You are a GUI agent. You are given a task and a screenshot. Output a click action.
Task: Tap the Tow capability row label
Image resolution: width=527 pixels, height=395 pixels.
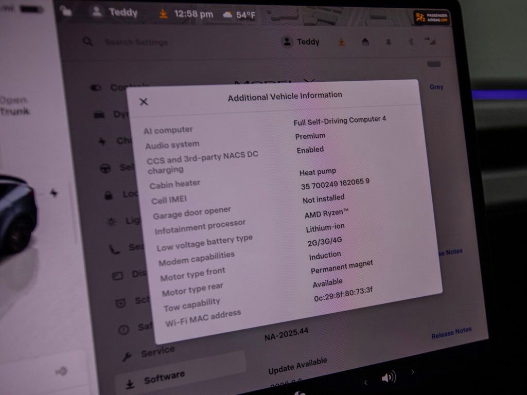(192, 304)
